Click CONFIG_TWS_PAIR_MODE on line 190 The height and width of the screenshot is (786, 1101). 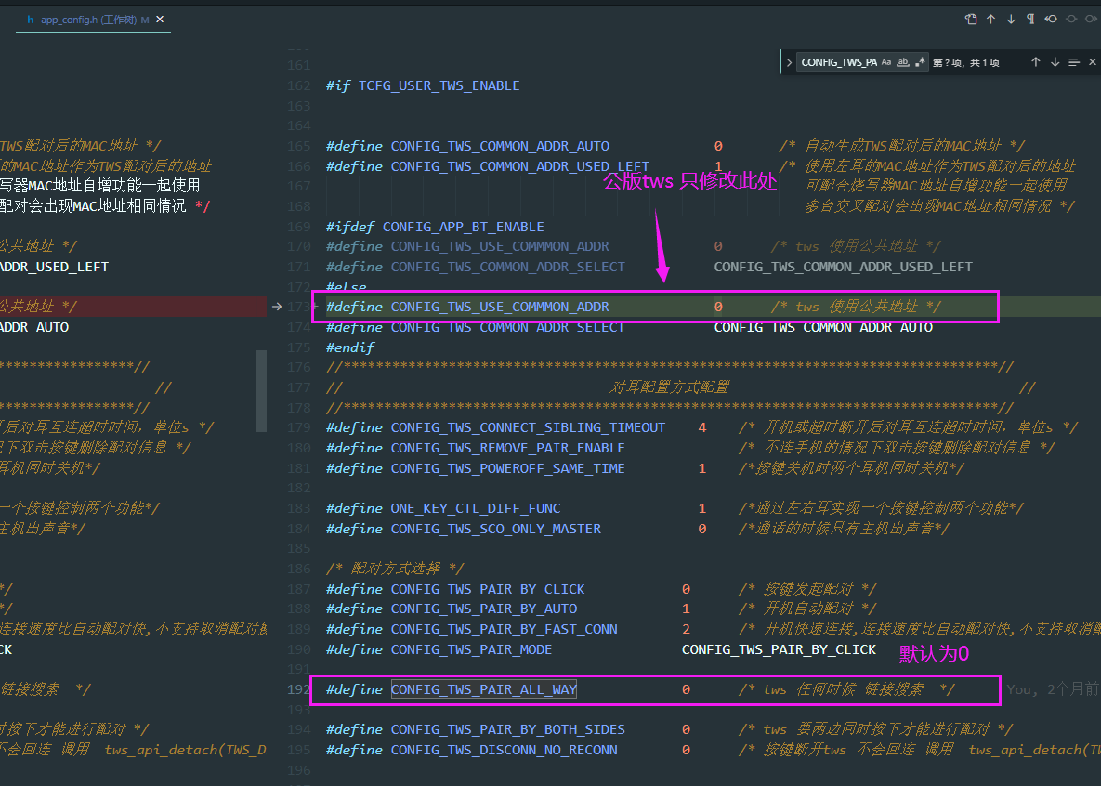(471, 649)
